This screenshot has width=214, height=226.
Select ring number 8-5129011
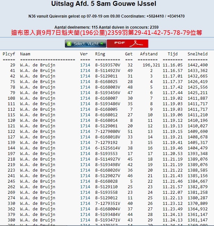point(106,76)
